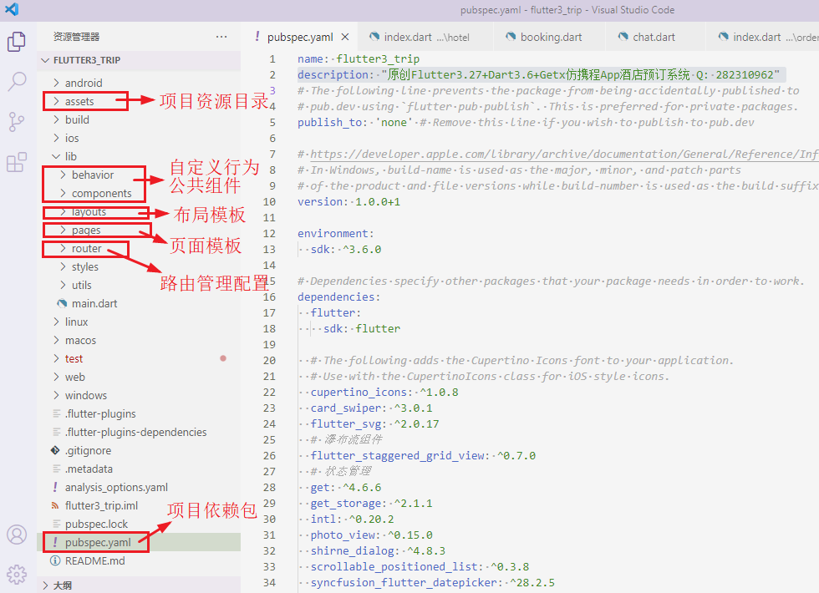Open the Search view icon

coord(17,81)
